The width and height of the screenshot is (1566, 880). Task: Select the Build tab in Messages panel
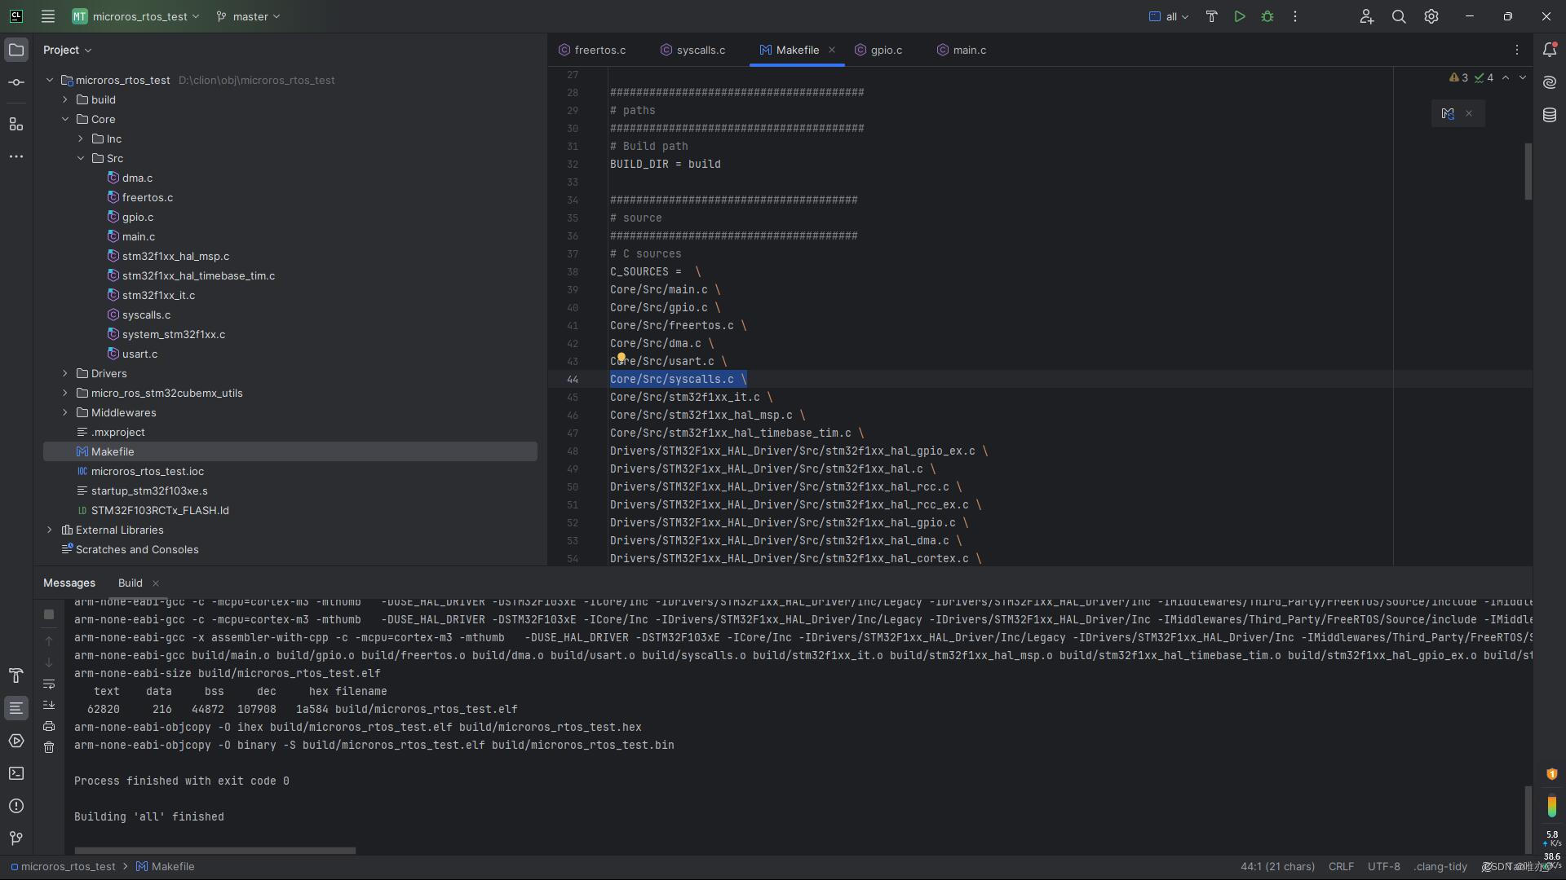130,583
